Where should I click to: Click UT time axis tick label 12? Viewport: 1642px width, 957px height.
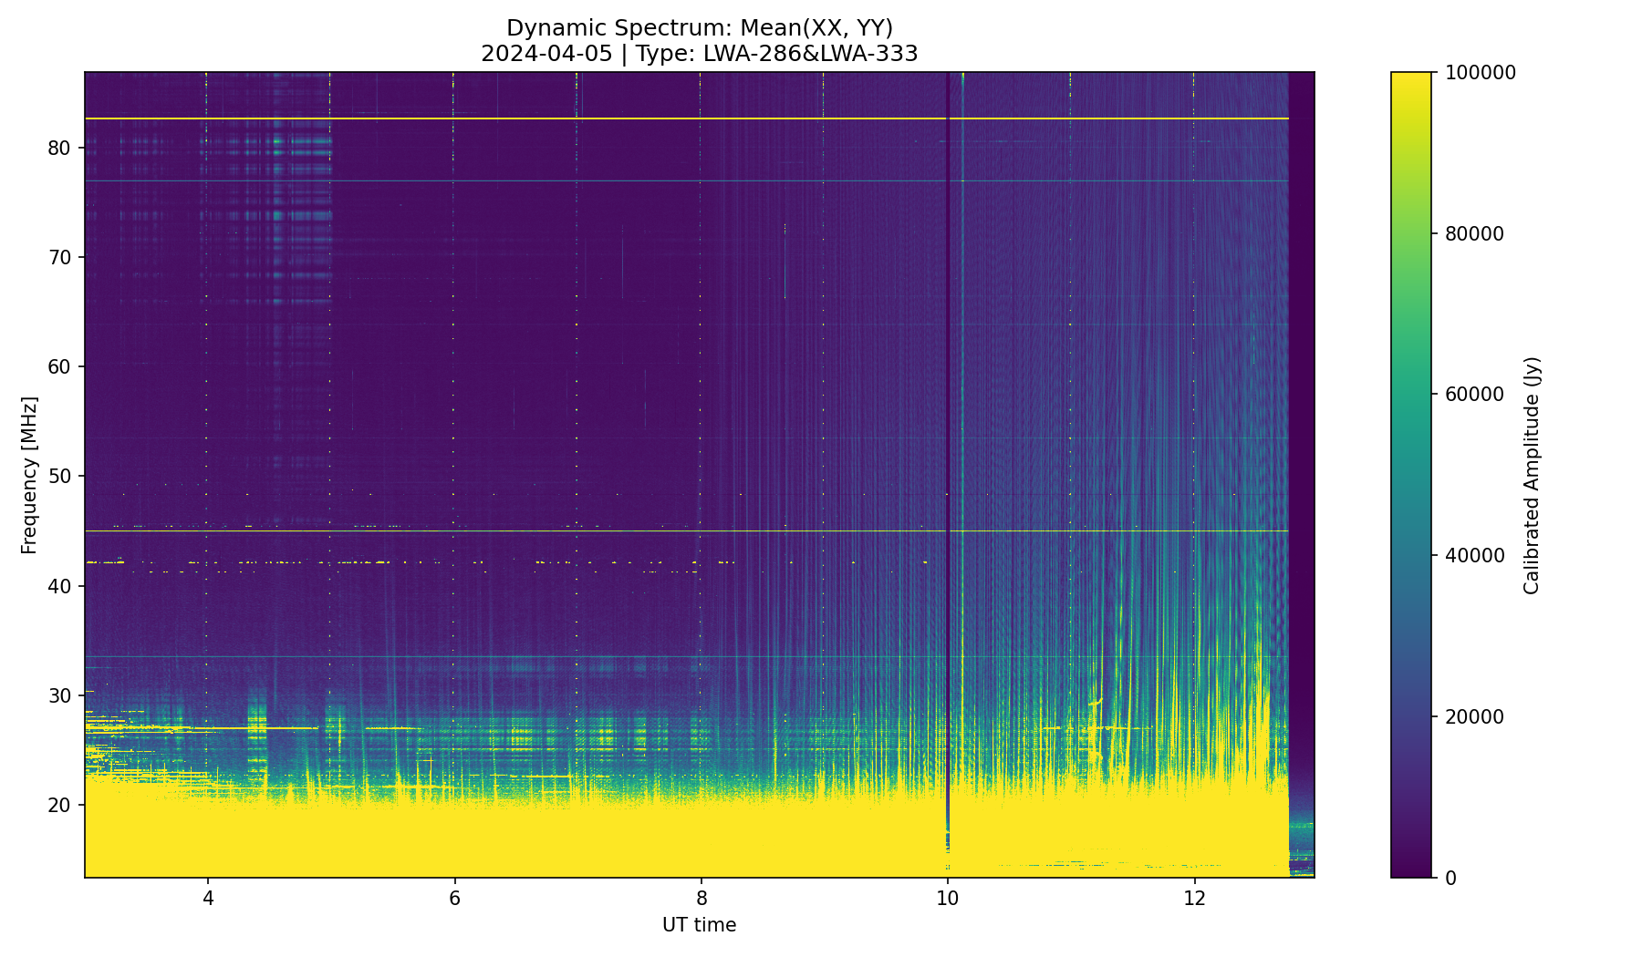(1194, 898)
